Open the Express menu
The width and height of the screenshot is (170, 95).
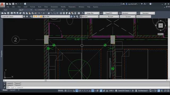tap(96, 7)
